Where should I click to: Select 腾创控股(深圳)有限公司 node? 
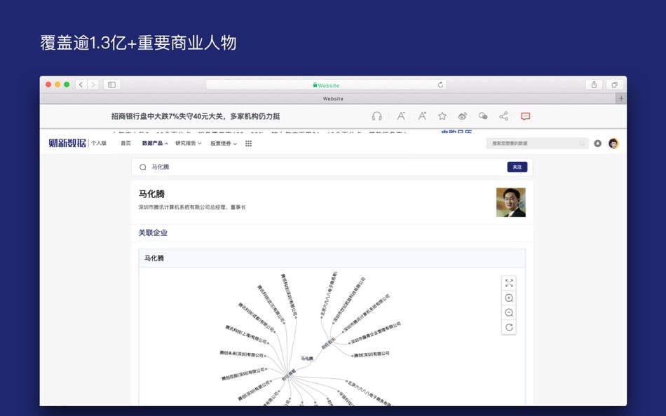[243, 374]
